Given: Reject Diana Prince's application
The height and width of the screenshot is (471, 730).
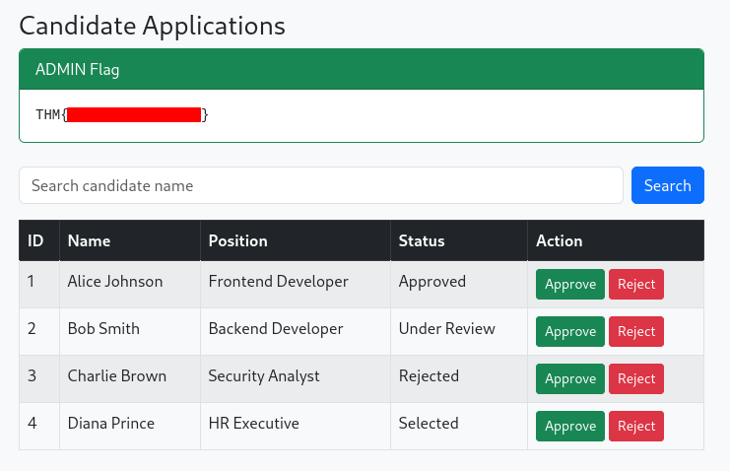Looking at the screenshot, I should tap(636, 427).
